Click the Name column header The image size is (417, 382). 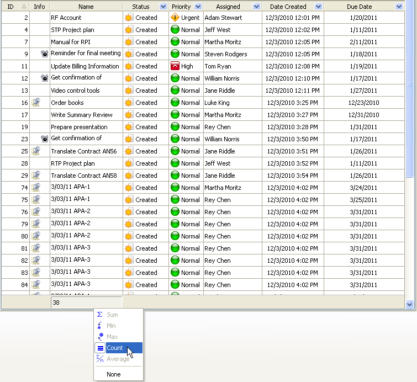pos(86,7)
